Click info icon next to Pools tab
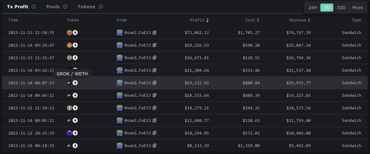Image resolution: width=370 pixels, height=154 pixels. tap(65, 7)
